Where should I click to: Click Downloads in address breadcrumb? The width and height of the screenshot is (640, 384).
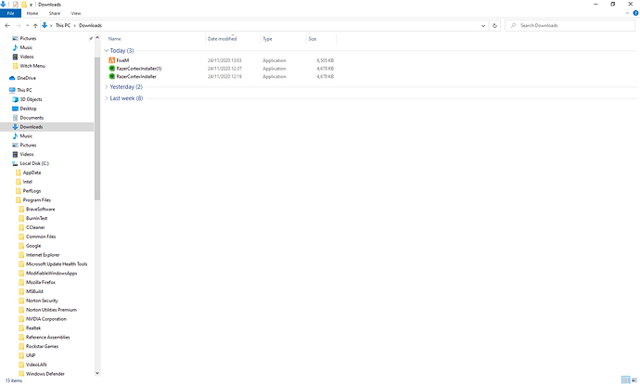[x=90, y=25]
